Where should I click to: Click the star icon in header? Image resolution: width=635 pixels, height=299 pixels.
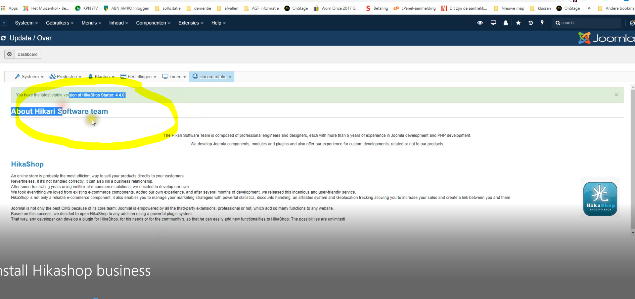[518, 23]
